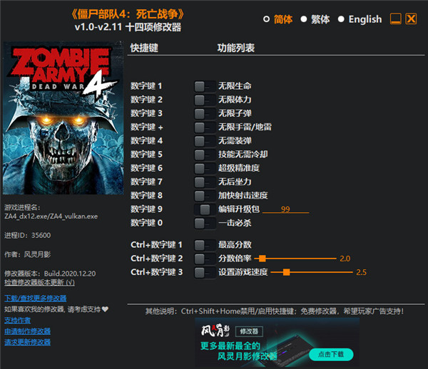Image resolution: width=428 pixels, height=369 pixels.
Task: Enable the 无限体力 toggle
Action: point(205,100)
